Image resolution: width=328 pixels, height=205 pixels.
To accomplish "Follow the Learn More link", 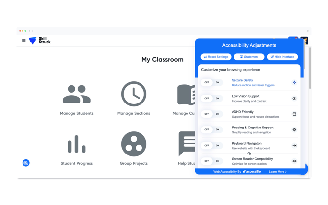I will click(278, 172).
